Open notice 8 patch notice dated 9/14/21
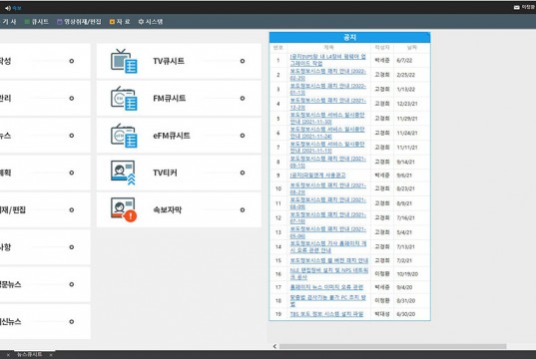 tap(327, 162)
